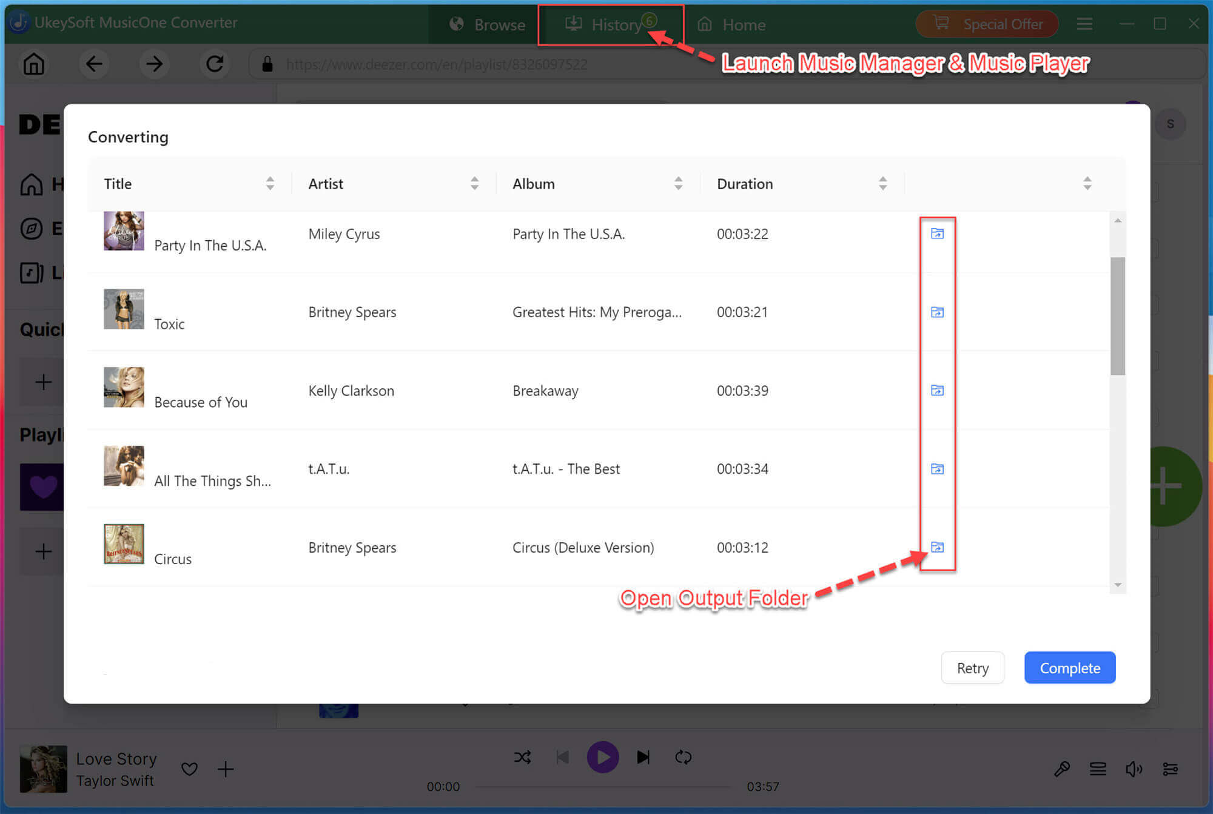1213x814 pixels.
Task: Open output folder for Party In The U.S.A.
Action: click(937, 234)
